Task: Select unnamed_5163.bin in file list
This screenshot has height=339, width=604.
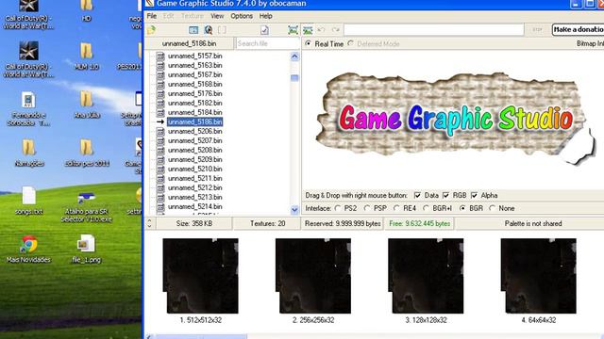Action: pyautogui.click(x=195, y=65)
